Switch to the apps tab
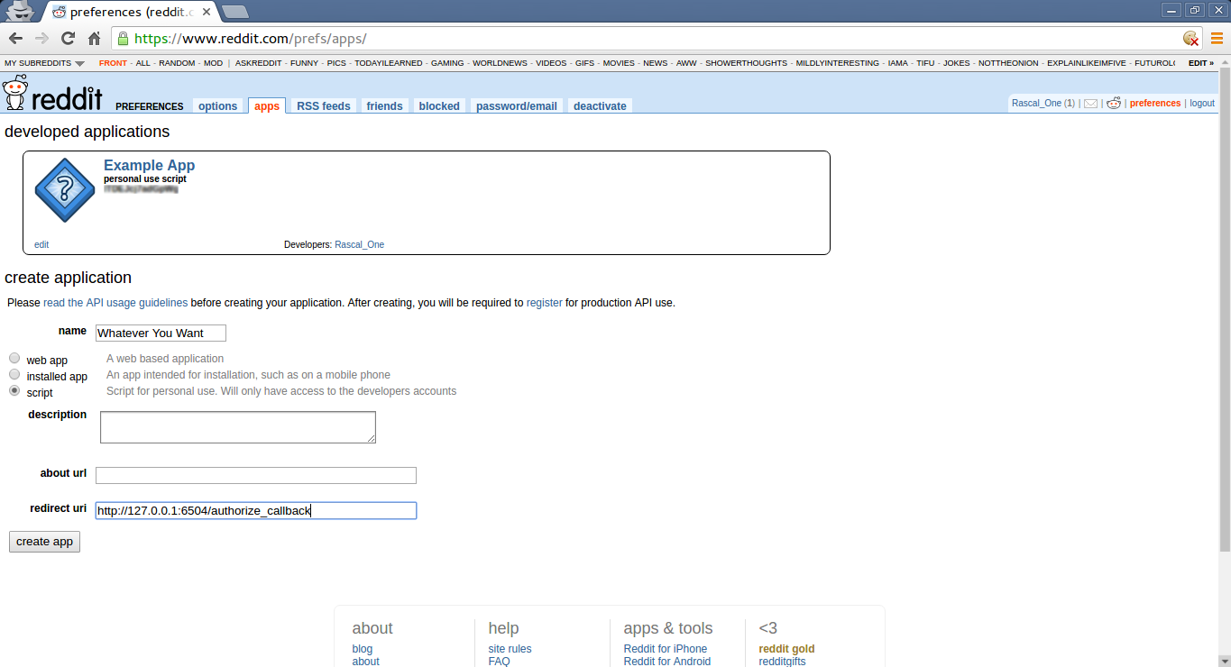Screen dimensions: 1231x667 (x=267, y=106)
